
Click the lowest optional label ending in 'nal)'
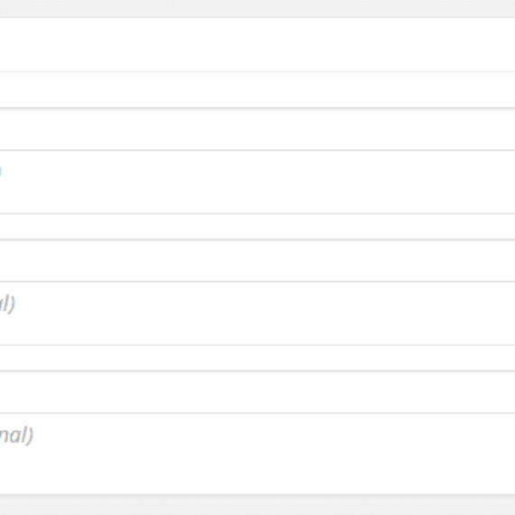[x=16, y=435]
